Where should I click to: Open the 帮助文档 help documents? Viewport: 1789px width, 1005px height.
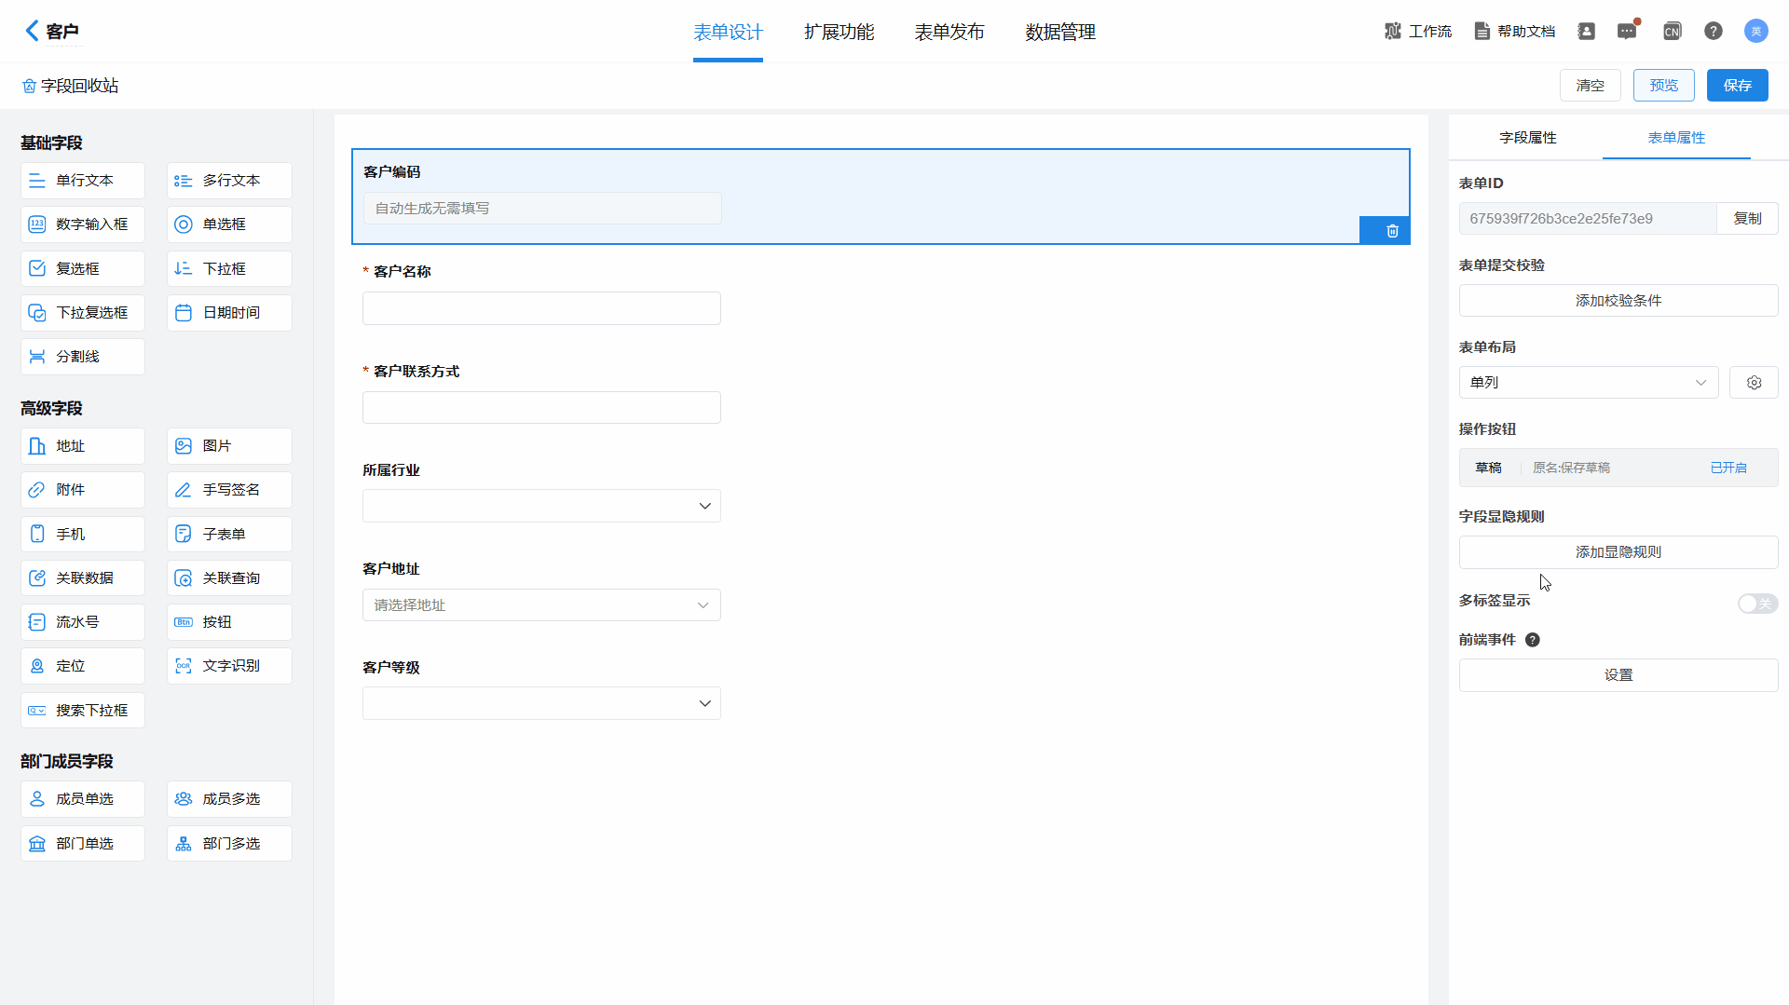[x=1515, y=32]
